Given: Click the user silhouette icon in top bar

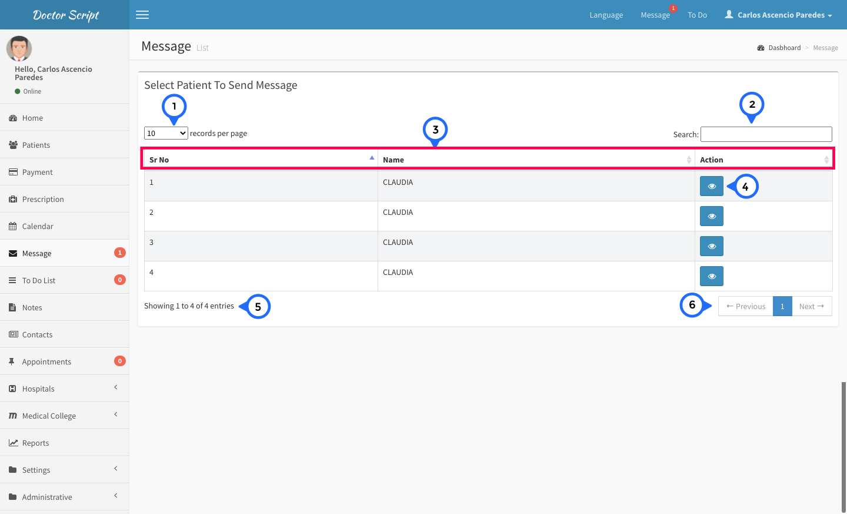Looking at the screenshot, I should click(729, 14).
